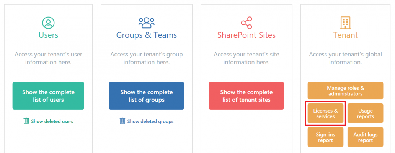The image size is (395, 153).
Task: Click trash icon beside Show deleted users
Action: (x=26, y=121)
